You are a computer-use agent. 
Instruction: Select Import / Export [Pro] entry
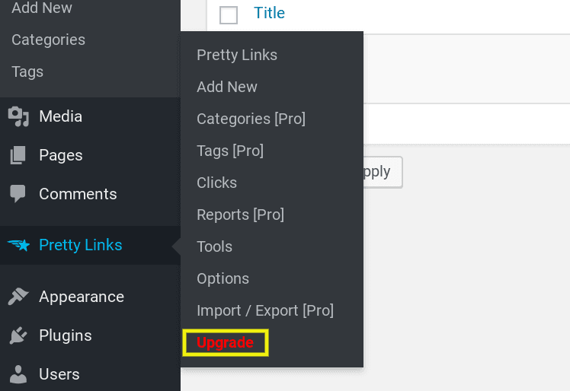click(265, 311)
